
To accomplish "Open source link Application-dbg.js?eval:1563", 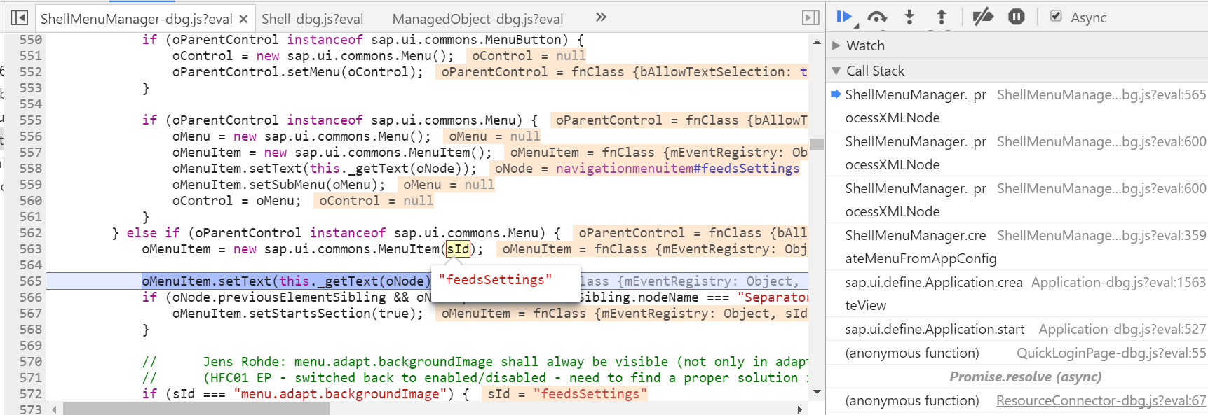I will click(1118, 282).
